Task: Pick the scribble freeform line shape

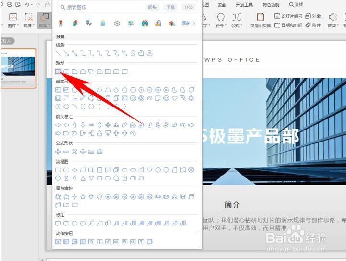Action: tap(149, 53)
